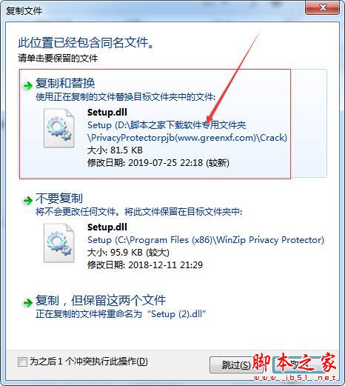Click the newer Setup.dll gear file icon
This screenshot has height=386, width=345.
point(59,128)
